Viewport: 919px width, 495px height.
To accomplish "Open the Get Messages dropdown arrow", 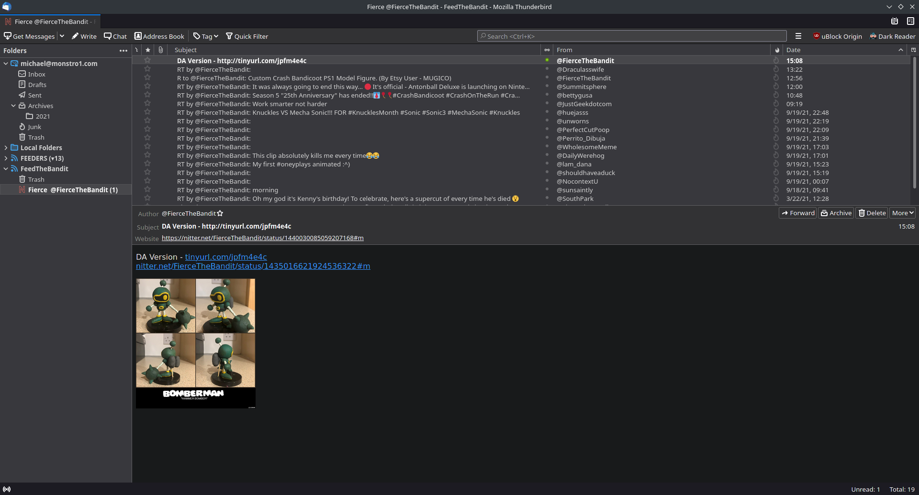I will click(x=62, y=36).
